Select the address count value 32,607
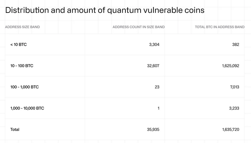251x143 pixels. click(x=153, y=66)
